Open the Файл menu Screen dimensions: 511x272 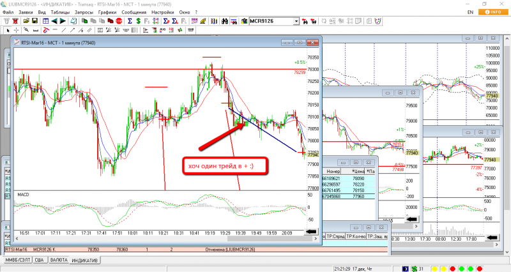(x=8, y=12)
